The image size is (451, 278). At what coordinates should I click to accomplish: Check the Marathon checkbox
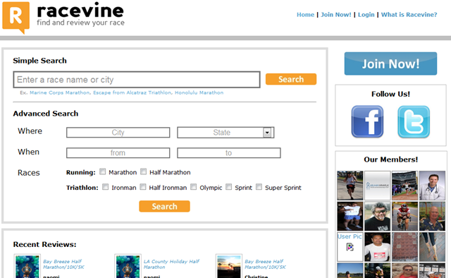pos(103,171)
